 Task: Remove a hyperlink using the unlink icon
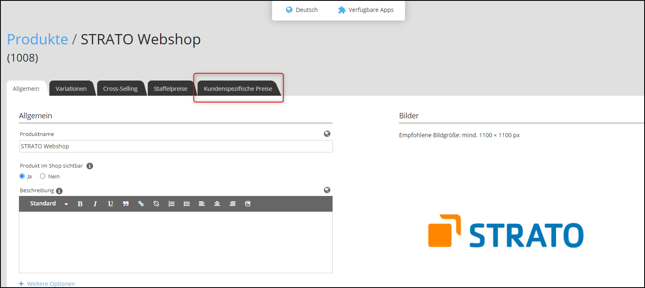point(156,203)
